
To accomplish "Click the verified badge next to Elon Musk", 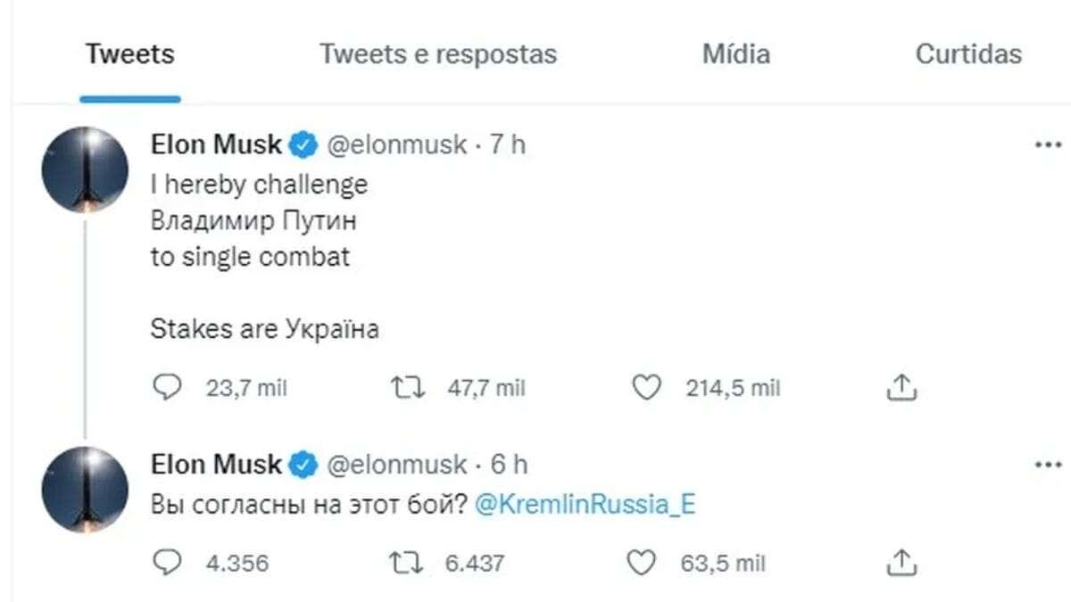I will (302, 144).
